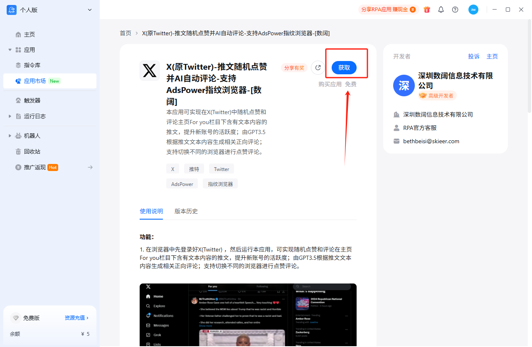Screen dimensions: 532x347
Task: Select the 指纹浏览器 tag
Action: tap(220, 184)
